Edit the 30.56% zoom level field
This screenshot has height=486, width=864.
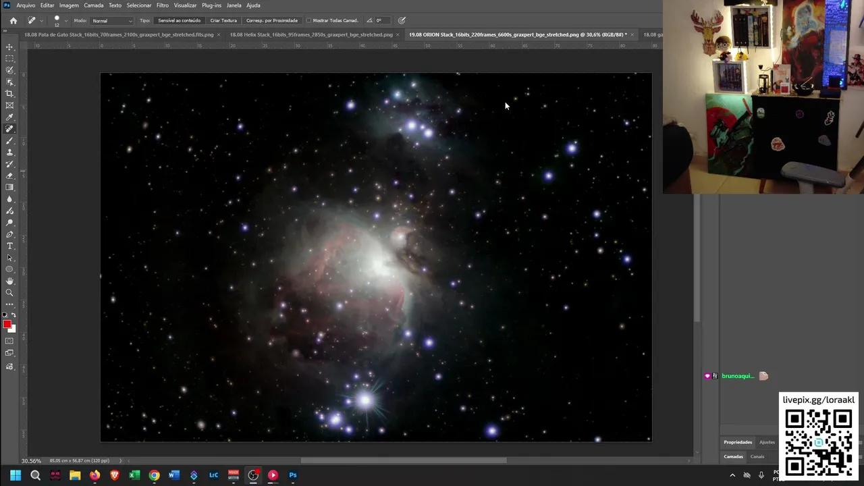[31, 461]
